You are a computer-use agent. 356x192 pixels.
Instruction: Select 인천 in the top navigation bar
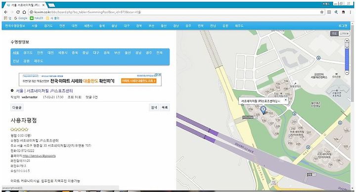tap(62, 26)
